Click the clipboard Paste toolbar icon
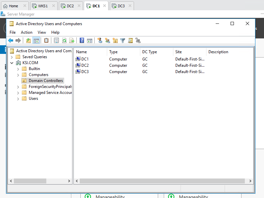The height and width of the screenshot is (198, 264). pos(46,41)
